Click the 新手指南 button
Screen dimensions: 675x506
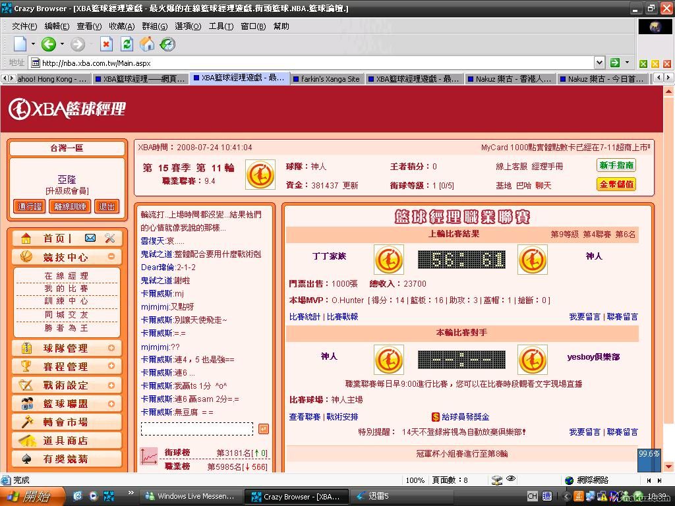[x=616, y=165]
